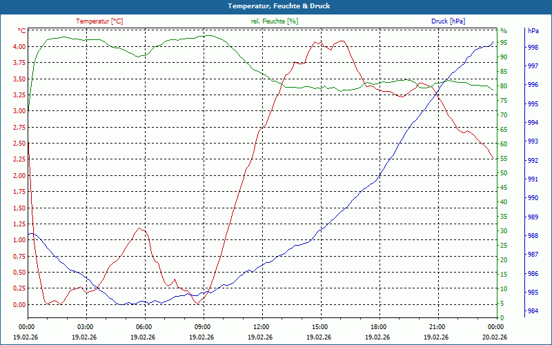The width and height of the screenshot is (552, 345).
Task: Click the chart title 'Temperatur, Feuchte & Druck'
Action: [279, 6]
